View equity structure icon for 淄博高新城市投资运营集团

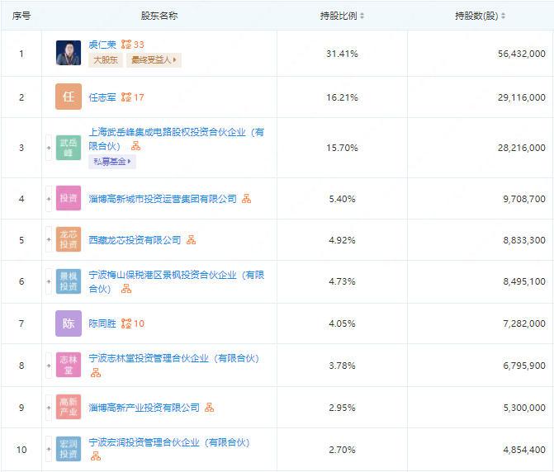click(246, 199)
